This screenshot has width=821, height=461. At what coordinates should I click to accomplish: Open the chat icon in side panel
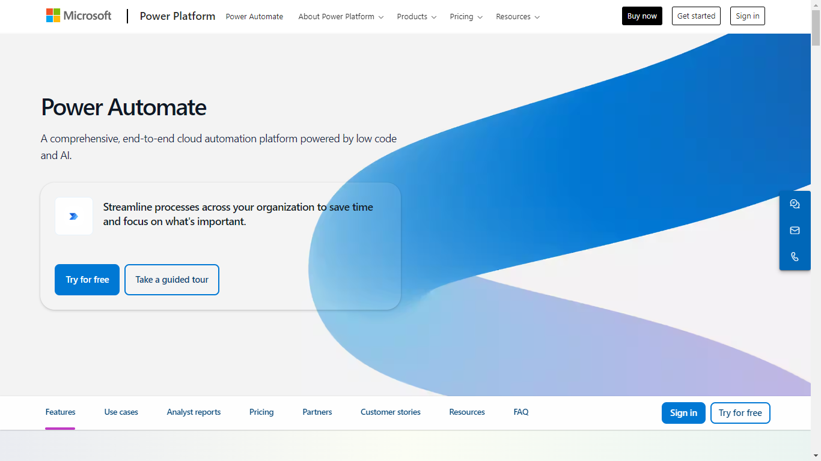(x=795, y=204)
